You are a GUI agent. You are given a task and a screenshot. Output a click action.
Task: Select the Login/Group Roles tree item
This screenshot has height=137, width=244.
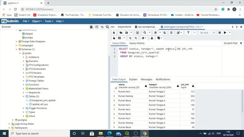tap(24, 124)
